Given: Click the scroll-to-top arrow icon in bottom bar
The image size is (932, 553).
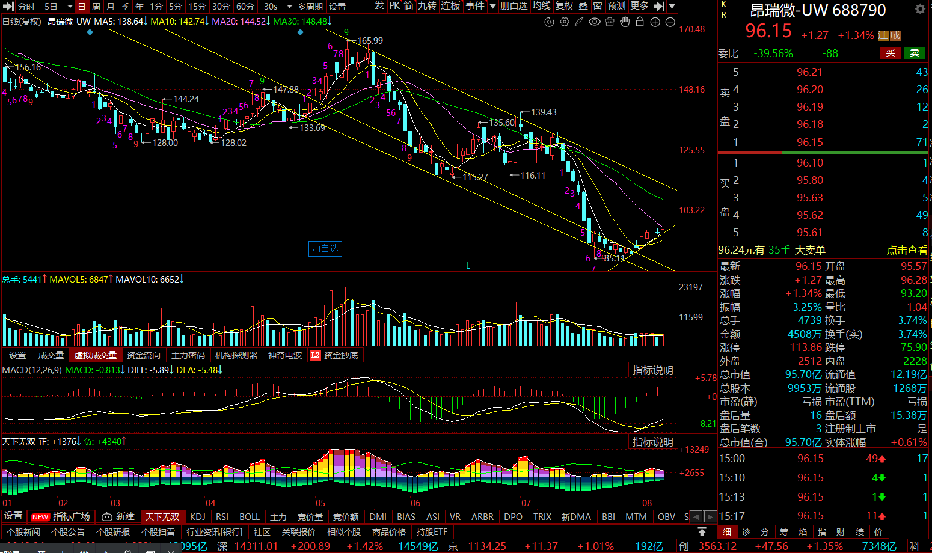Looking at the screenshot, I should (702, 532).
